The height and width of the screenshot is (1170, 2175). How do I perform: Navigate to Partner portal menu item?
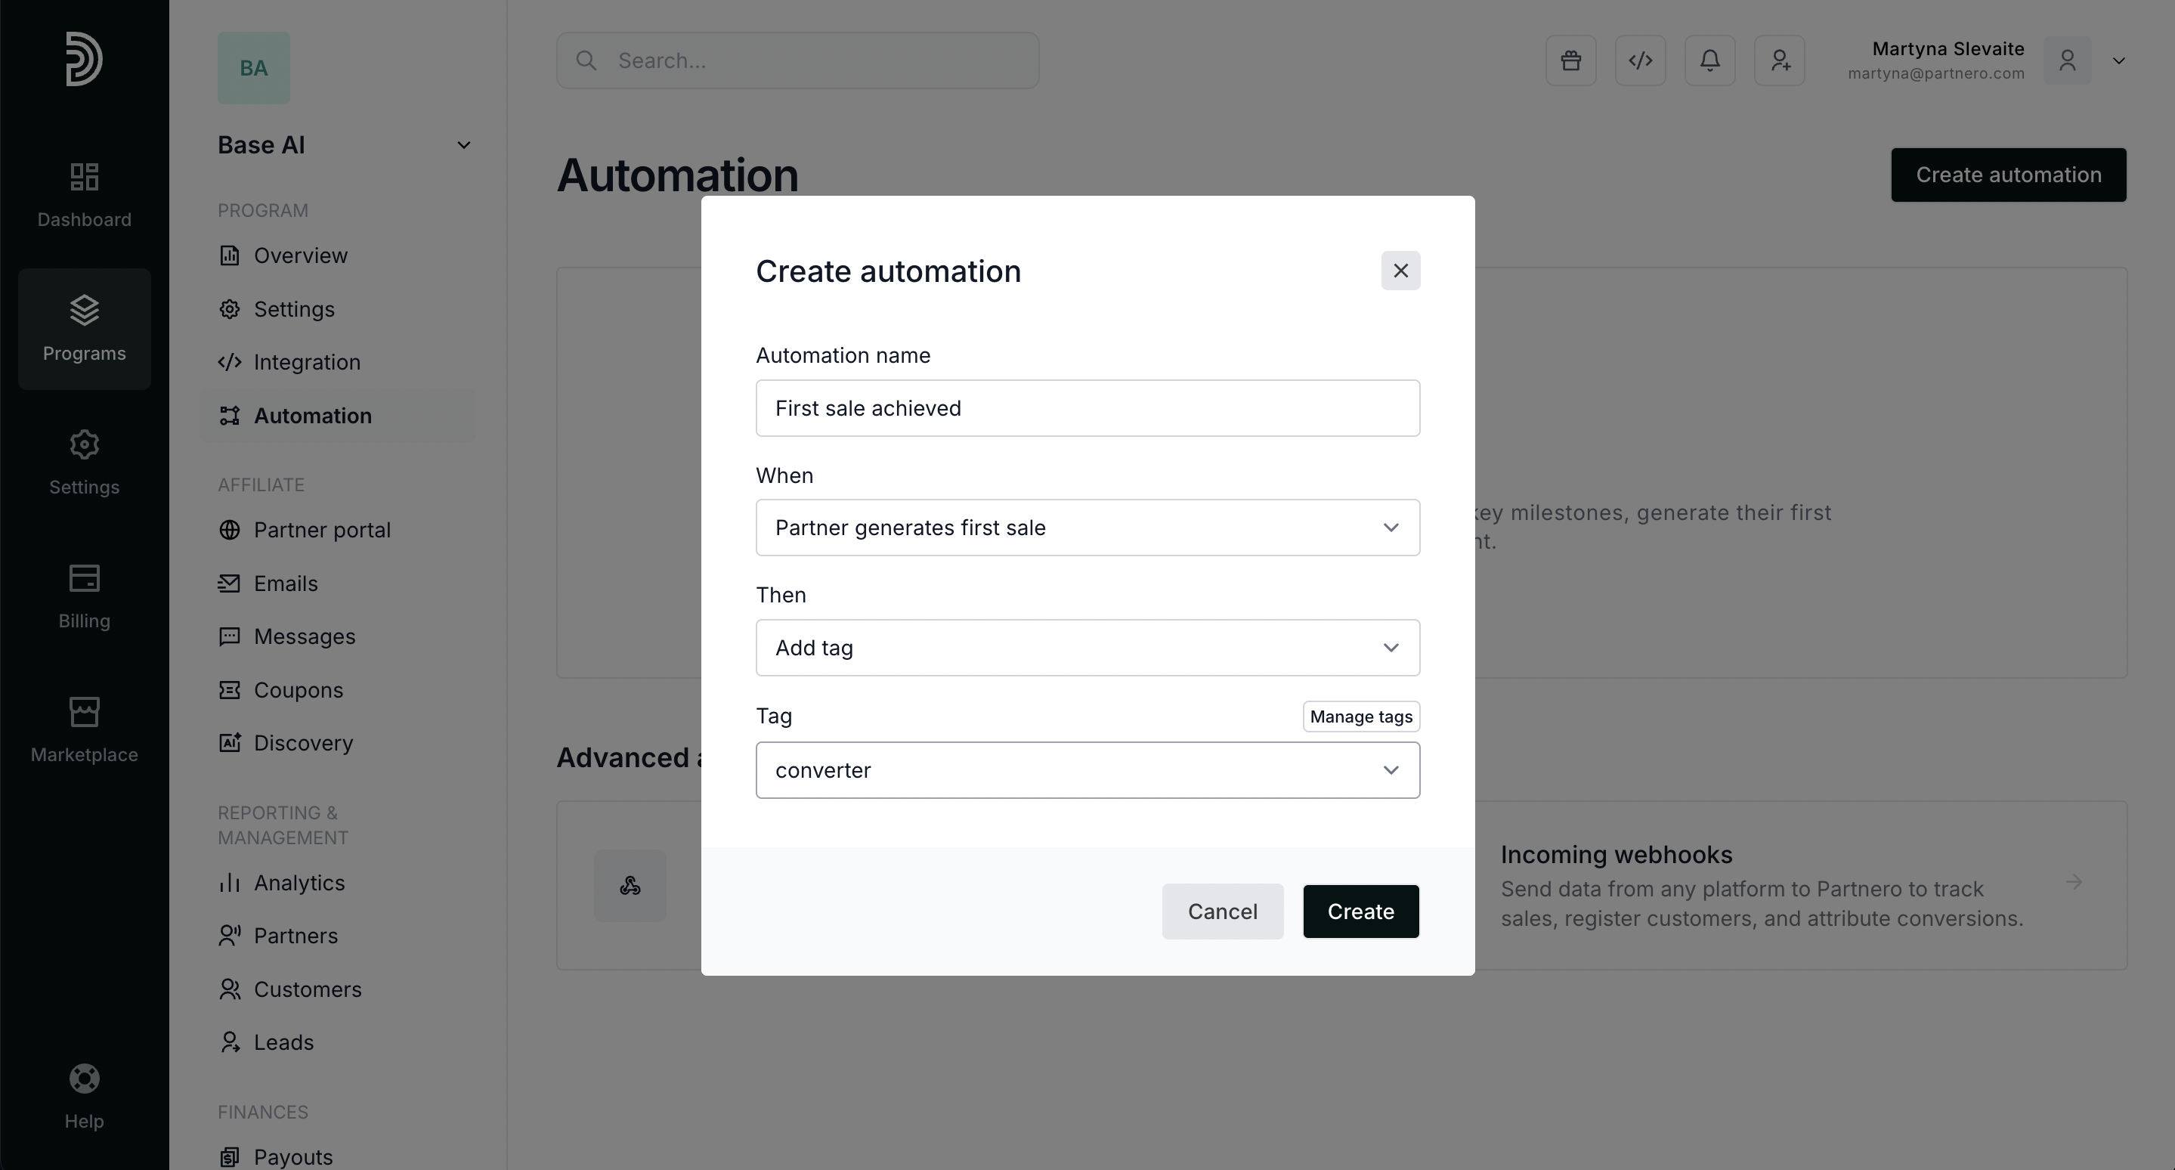tap(322, 530)
